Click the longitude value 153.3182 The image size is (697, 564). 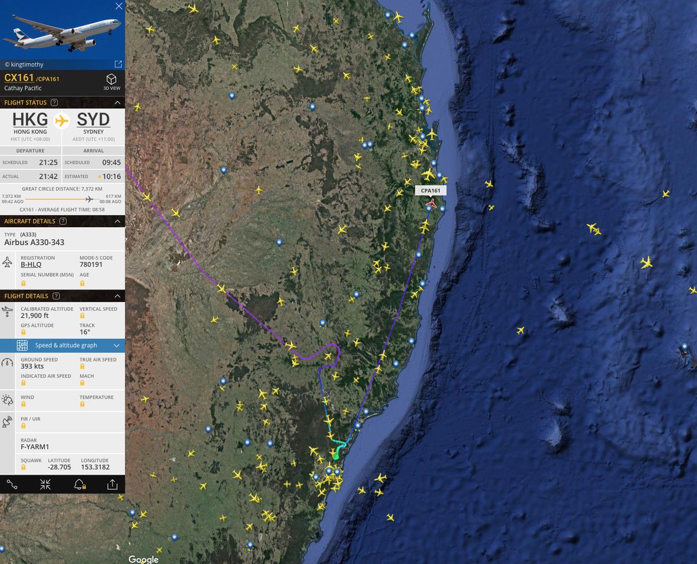tap(95, 467)
